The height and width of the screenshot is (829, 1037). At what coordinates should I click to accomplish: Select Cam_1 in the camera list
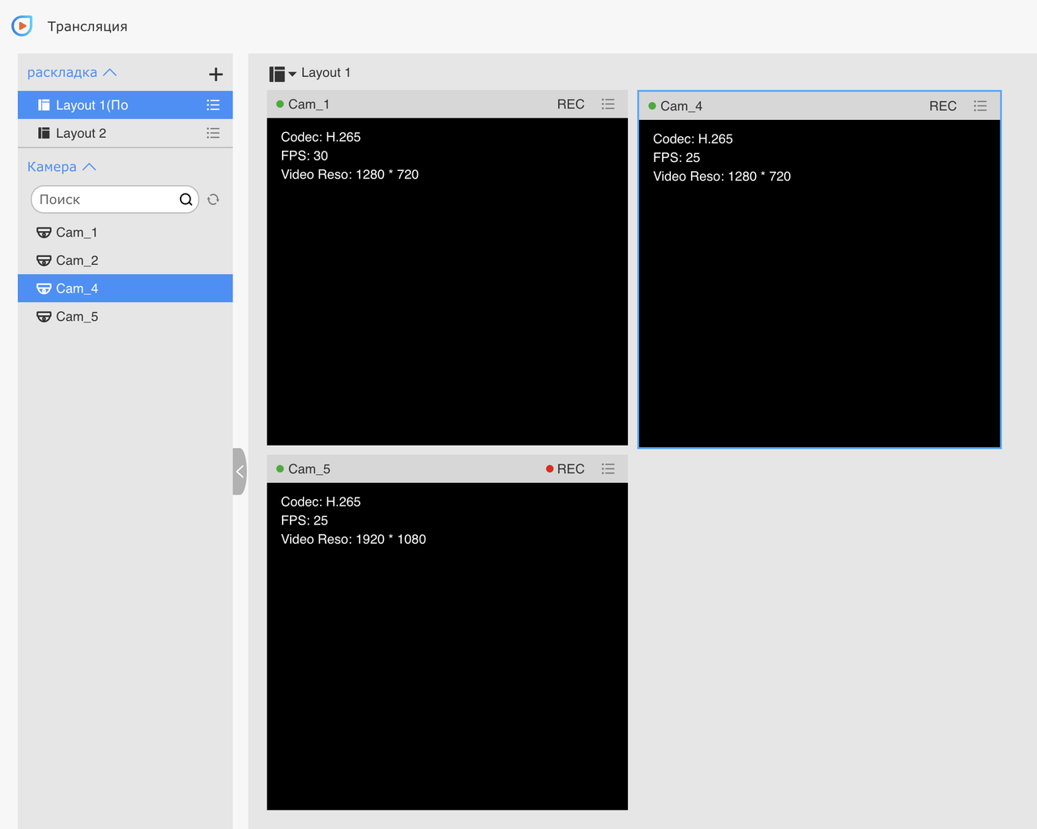pos(125,233)
